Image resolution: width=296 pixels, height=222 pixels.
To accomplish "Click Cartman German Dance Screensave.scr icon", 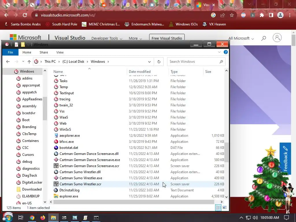I will [56, 166].
